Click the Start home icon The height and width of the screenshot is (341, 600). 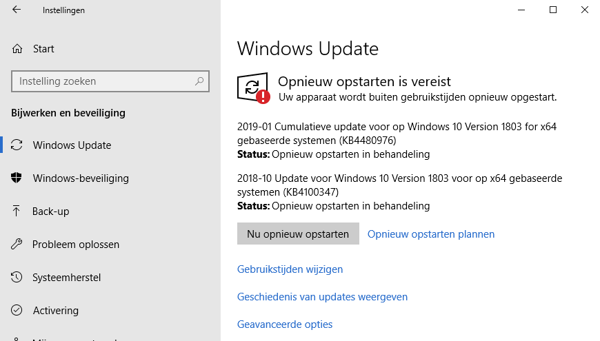click(x=17, y=49)
